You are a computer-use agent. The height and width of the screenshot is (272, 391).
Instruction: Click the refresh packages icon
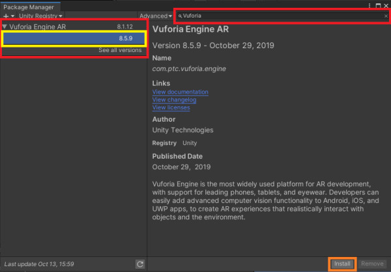(140, 264)
